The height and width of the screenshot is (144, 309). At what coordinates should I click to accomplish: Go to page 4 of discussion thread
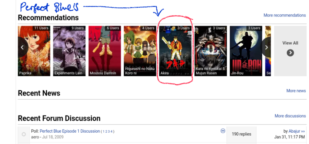pyautogui.click(x=112, y=131)
